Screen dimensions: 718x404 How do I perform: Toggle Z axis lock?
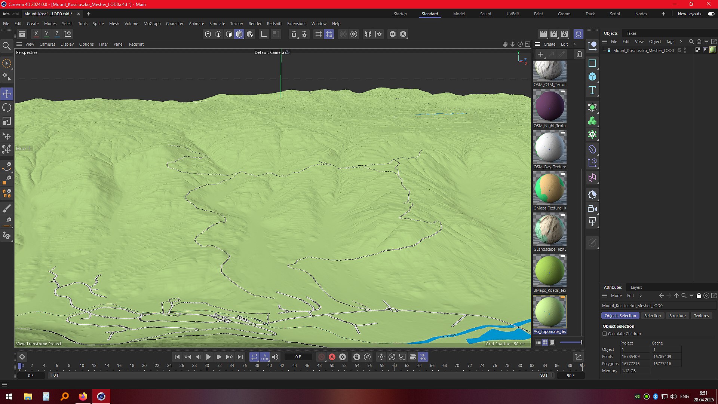click(x=57, y=34)
